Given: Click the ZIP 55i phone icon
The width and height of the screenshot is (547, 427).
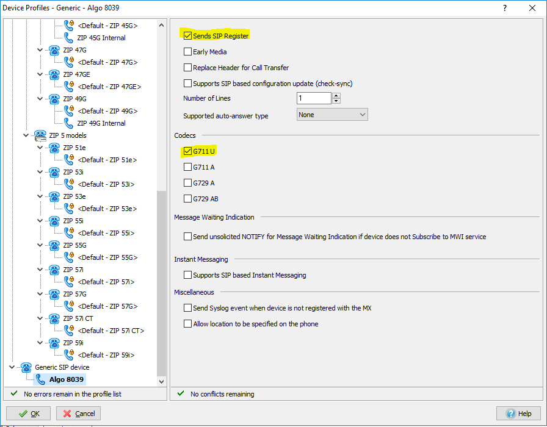Looking at the screenshot, I should click(x=54, y=221).
